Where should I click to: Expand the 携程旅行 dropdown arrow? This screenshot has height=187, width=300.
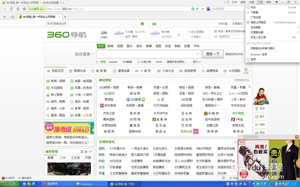pos(218,106)
